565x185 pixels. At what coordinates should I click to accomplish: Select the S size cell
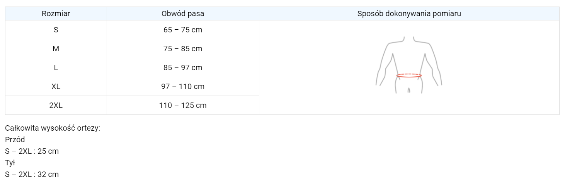point(56,30)
